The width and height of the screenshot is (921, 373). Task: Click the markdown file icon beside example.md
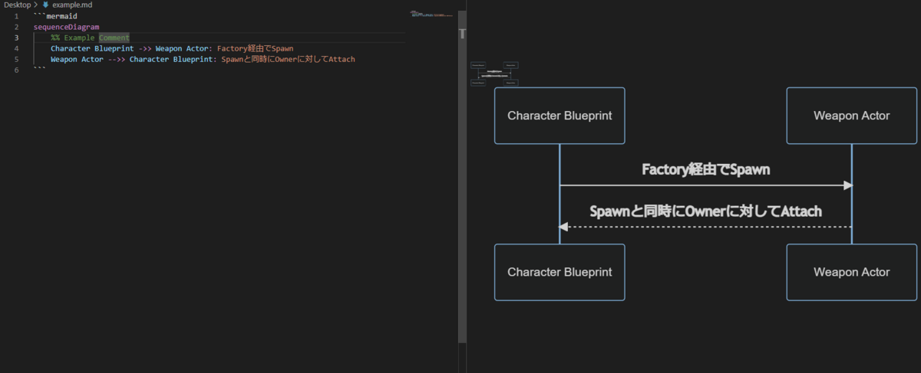tap(45, 5)
